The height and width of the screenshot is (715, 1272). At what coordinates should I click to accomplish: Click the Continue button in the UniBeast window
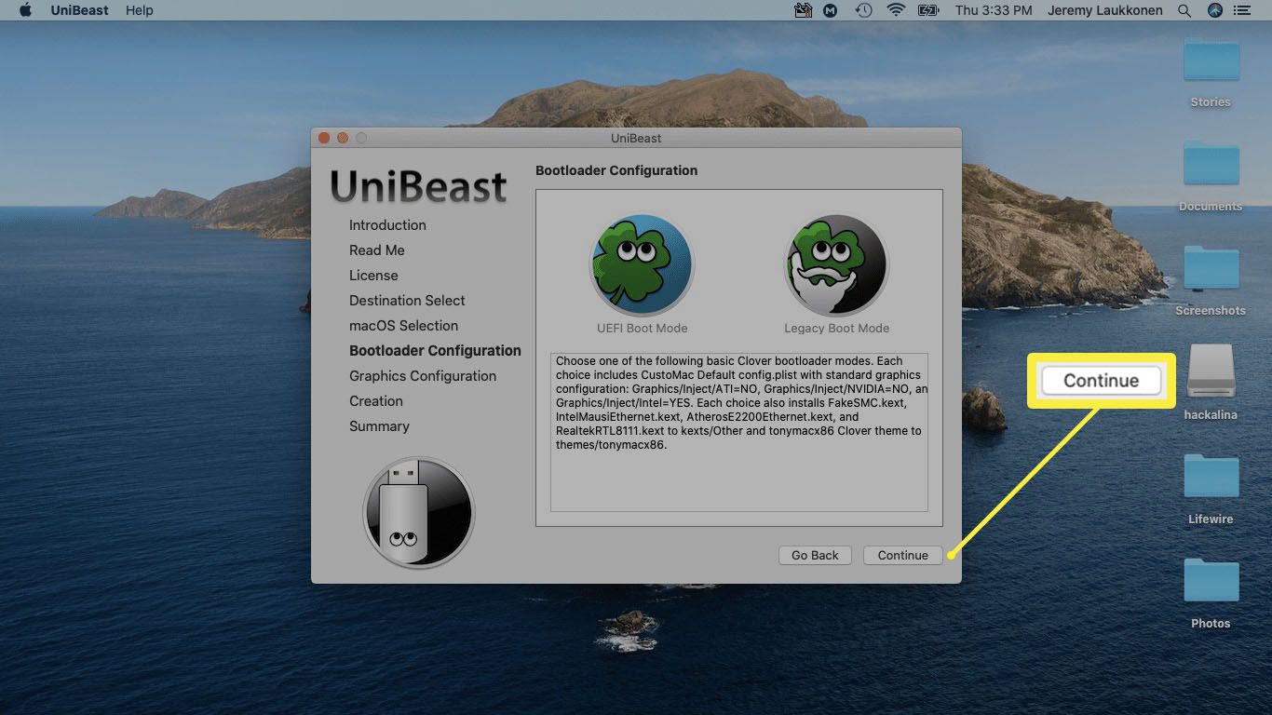(902, 555)
